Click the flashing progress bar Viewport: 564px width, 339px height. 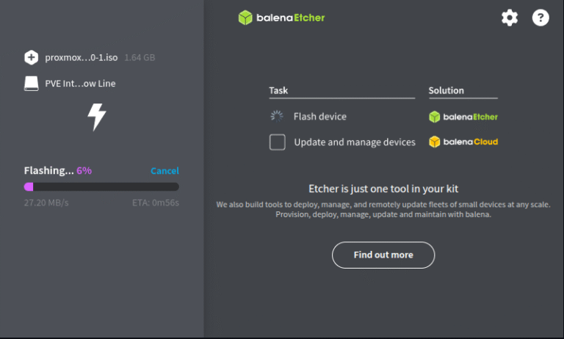pos(101,186)
